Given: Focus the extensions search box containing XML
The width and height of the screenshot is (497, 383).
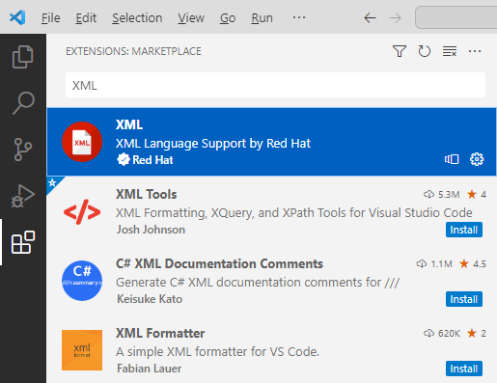Looking at the screenshot, I should (275, 85).
